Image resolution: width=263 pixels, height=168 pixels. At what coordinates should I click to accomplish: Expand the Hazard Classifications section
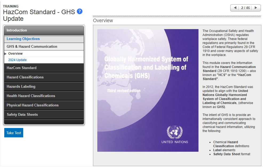[x=44, y=77]
